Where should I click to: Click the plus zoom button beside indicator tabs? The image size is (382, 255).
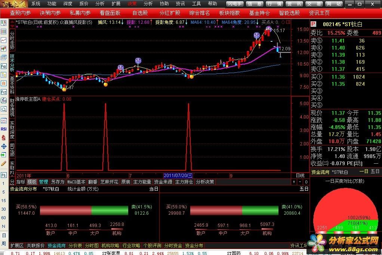[294, 182]
